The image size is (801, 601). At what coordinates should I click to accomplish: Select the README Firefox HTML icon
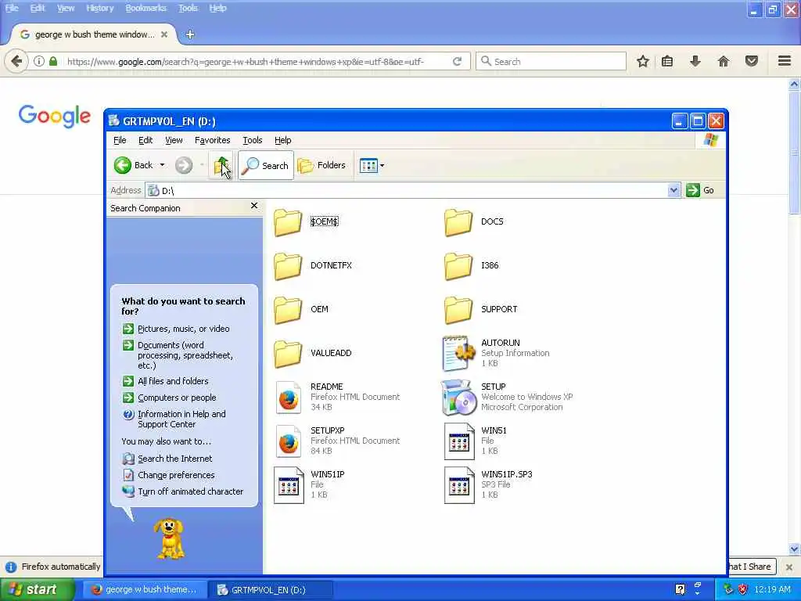pos(289,397)
